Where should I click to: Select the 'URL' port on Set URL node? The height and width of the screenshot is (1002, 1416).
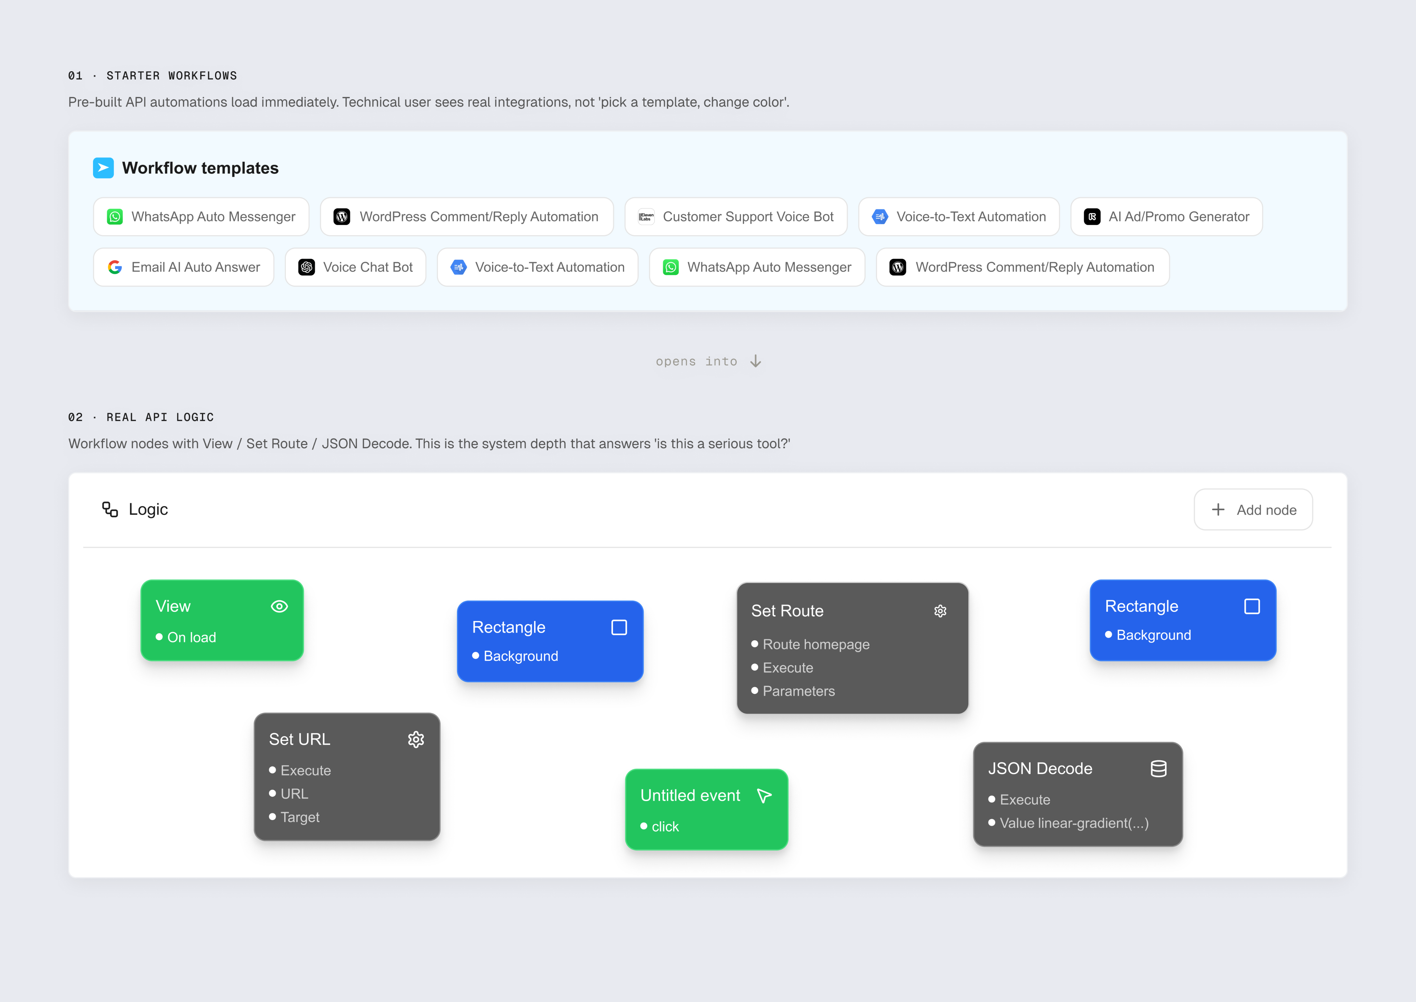tap(289, 794)
